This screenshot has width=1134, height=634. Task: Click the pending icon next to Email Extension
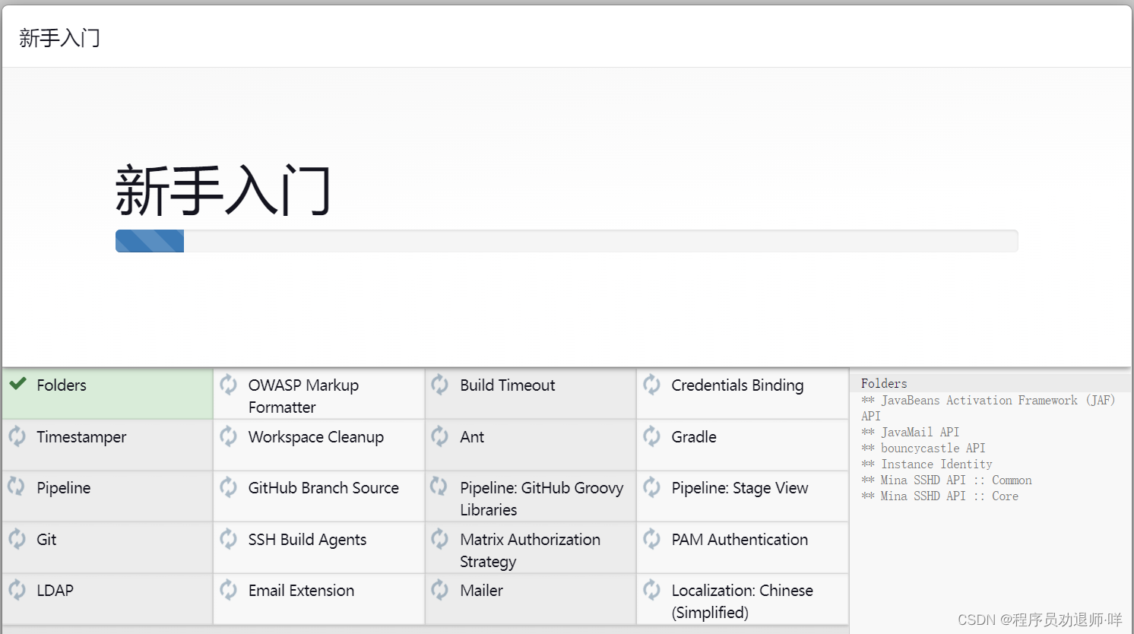(229, 590)
